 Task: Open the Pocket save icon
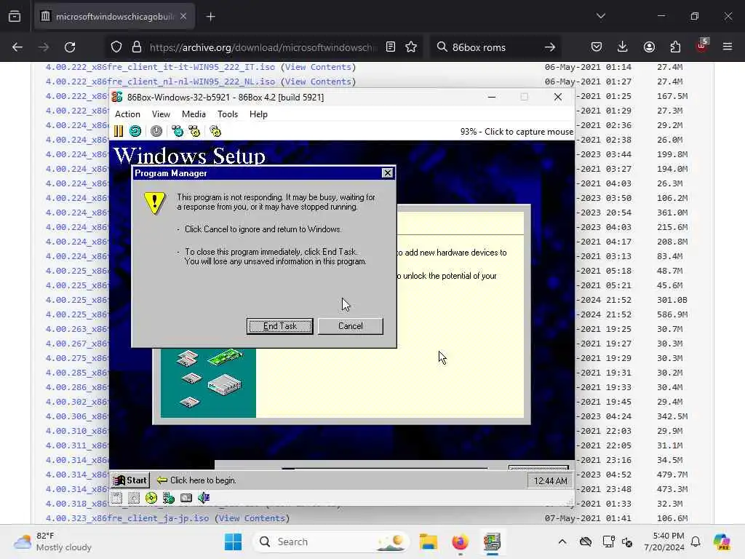(x=597, y=47)
